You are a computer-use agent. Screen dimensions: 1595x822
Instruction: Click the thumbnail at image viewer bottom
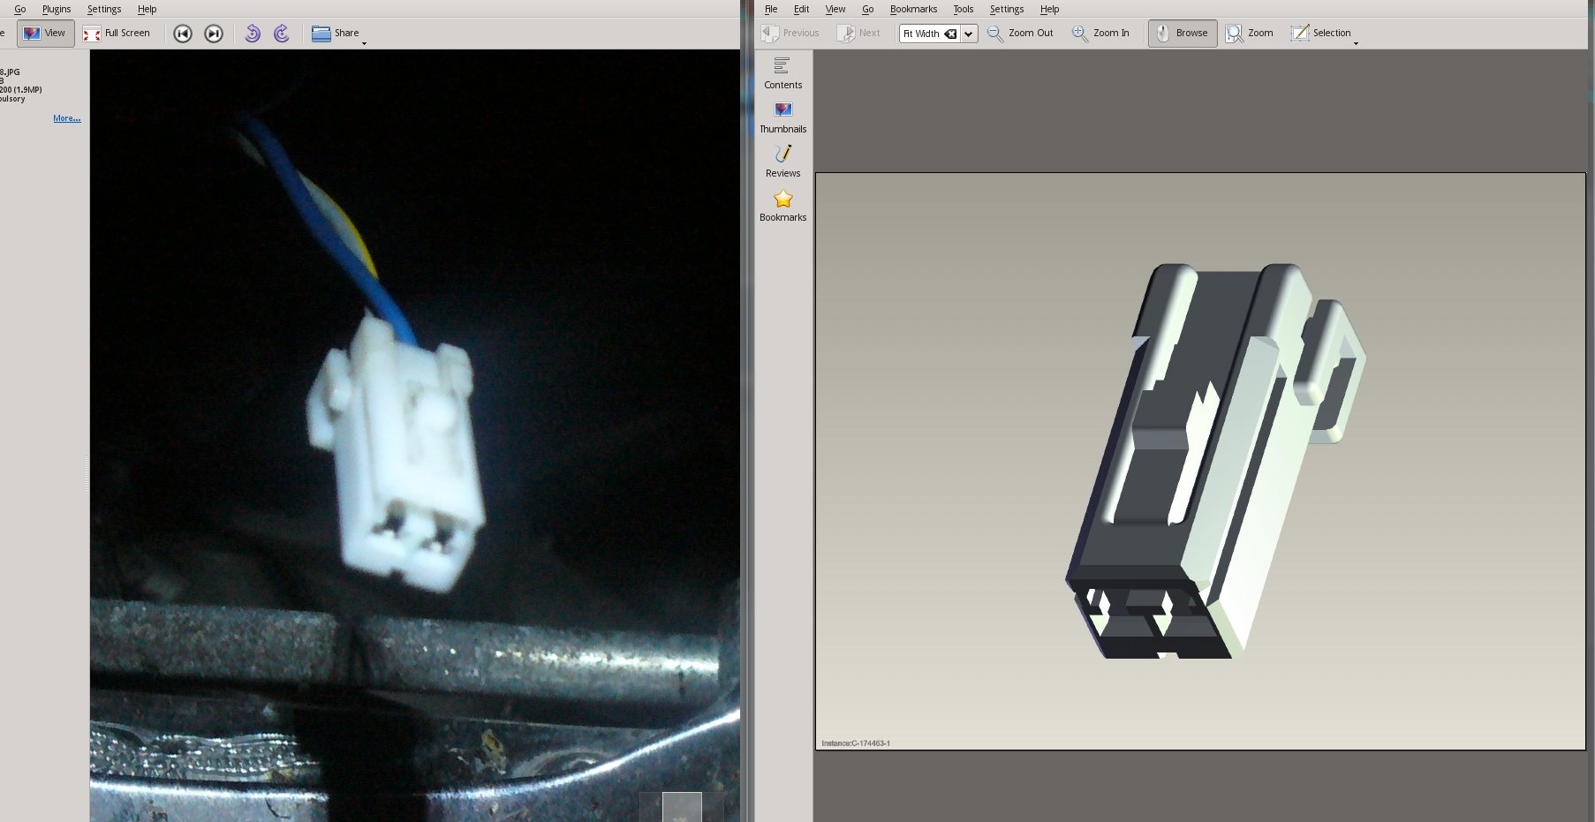point(682,807)
